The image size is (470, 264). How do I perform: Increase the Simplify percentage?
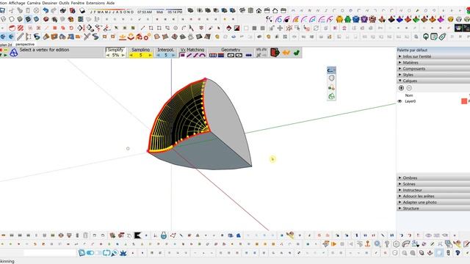click(123, 56)
